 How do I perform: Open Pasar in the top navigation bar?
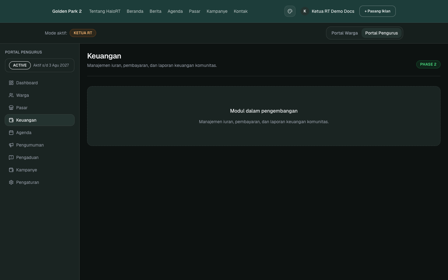pyautogui.click(x=195, y=11)
